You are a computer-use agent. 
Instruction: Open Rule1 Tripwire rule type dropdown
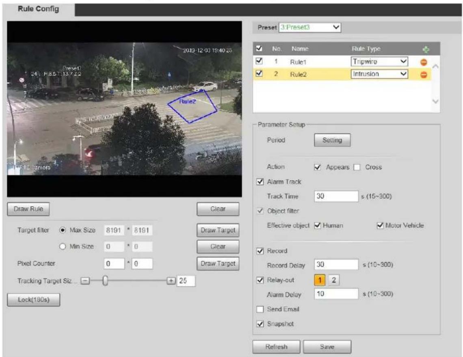point(379,62)
